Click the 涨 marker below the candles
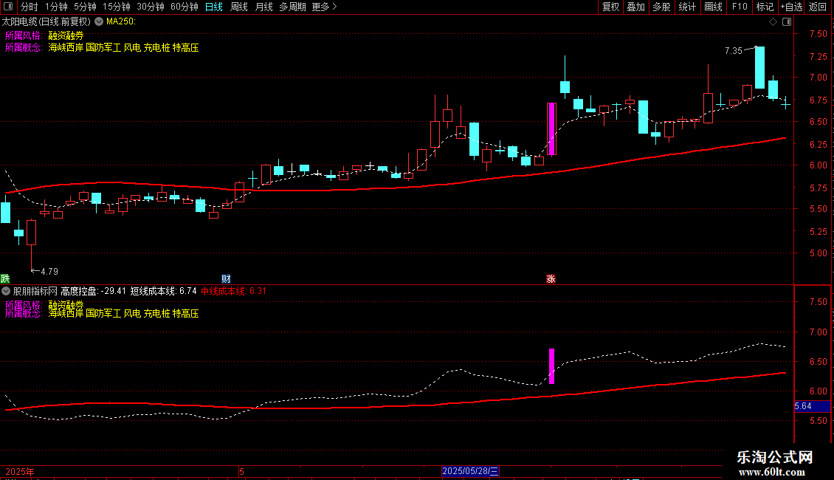This screenshot has height=480, width=834. tap(551, 279)
